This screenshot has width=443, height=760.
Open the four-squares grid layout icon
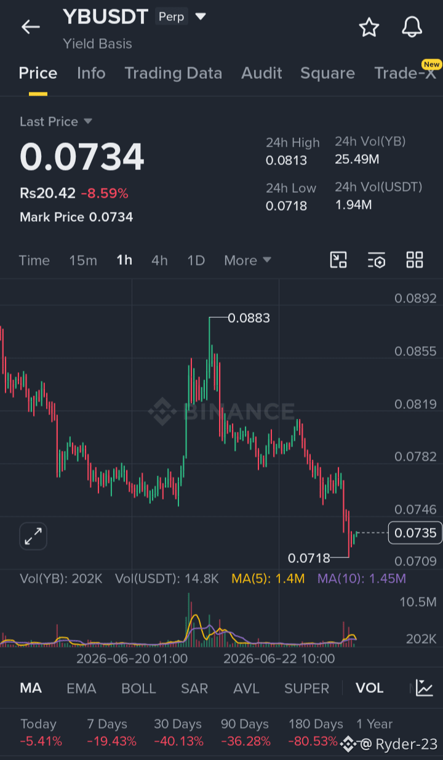point(415,260)
